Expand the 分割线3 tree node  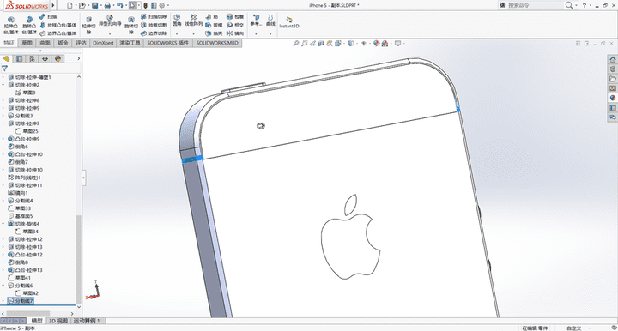[3, 116]
